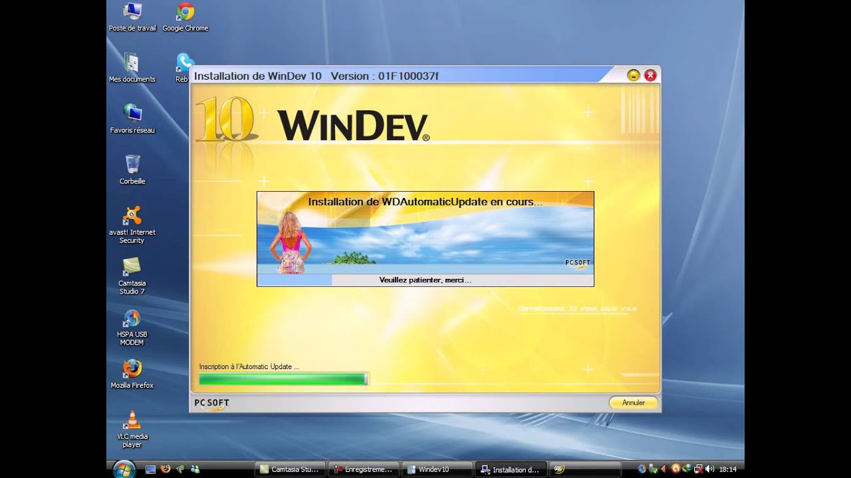Launch Mozilla Firefox from desktop
The height and width of the screenshot is (478, 851).
coord(132,374)
